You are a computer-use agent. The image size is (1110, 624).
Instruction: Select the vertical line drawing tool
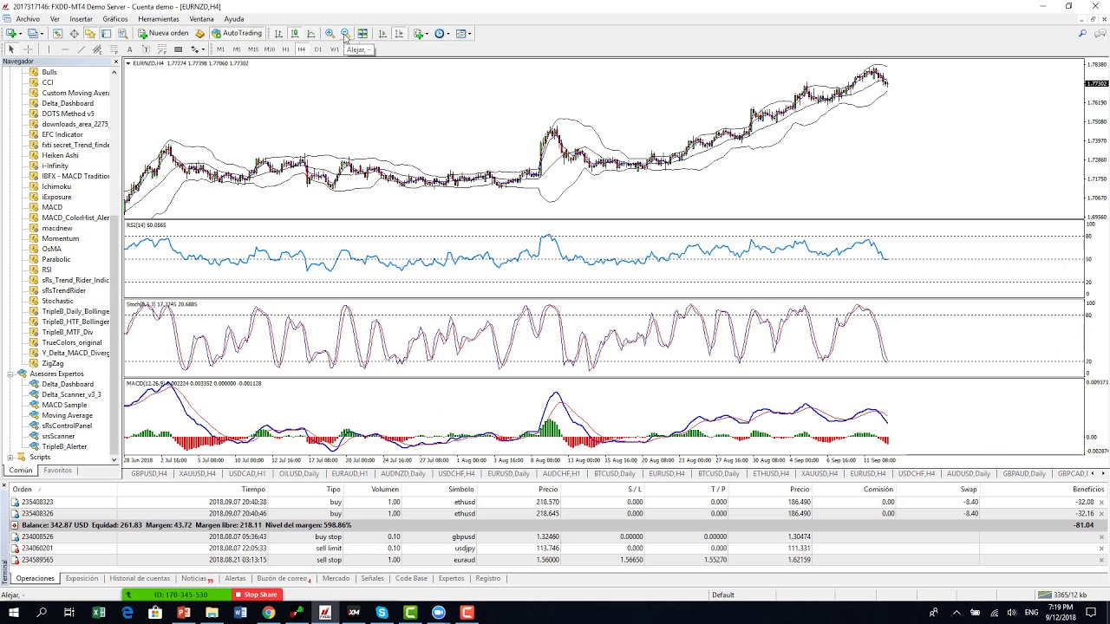click(49, 49)
